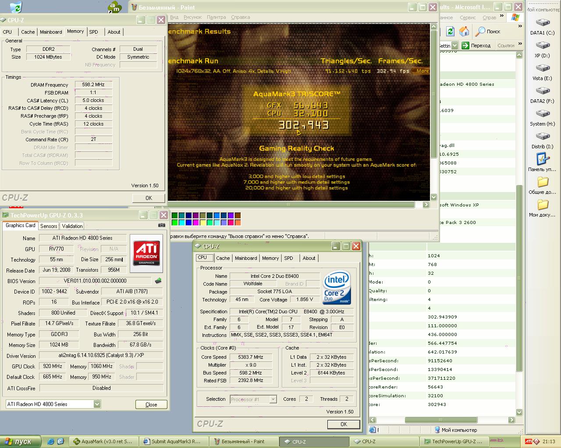Open Mainboard tab in CPU-Z memory timings window
561x448 pixels.
click(51, 32)
